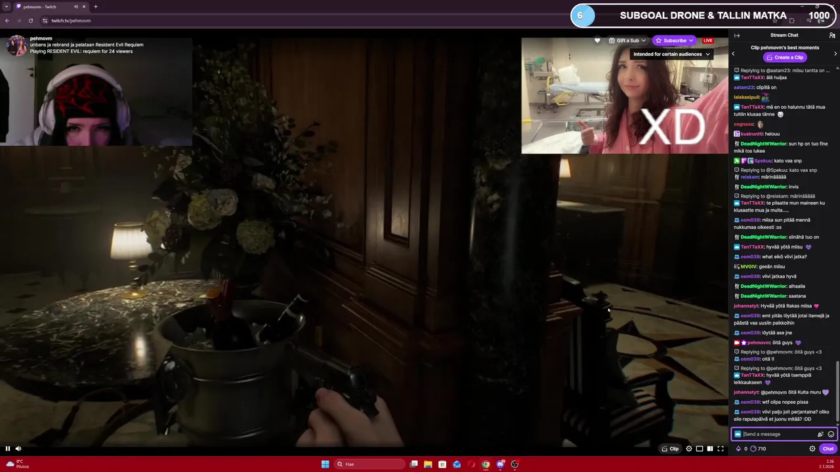Click kusiruntti message 'heiouu'
This screenshot has height=472, width=840.
click(x=771, y=134)
